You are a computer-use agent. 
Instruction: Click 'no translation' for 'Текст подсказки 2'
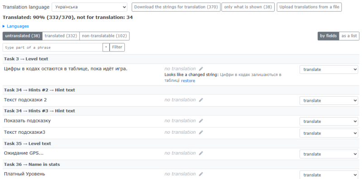[x=180, y=100]
